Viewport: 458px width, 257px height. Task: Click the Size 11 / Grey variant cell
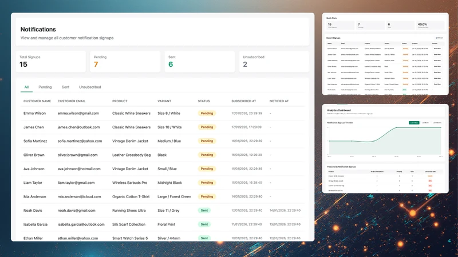click(x=168, y=210)
